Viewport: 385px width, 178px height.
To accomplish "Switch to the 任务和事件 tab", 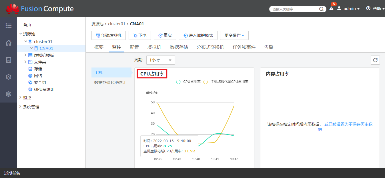I will tap(244, 47).
